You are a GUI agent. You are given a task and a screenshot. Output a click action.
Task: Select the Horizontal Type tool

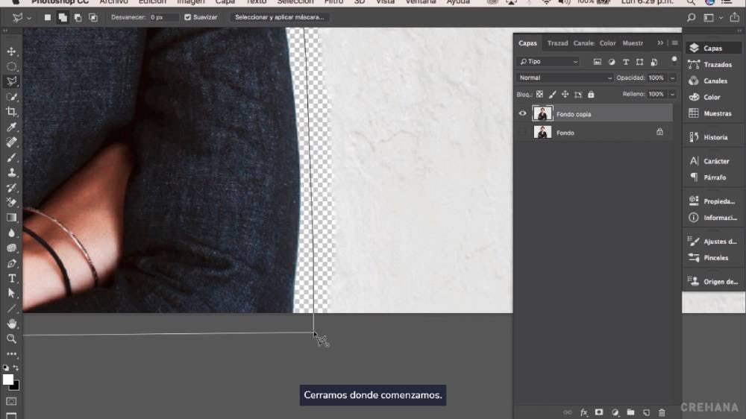tap(12, 278)
